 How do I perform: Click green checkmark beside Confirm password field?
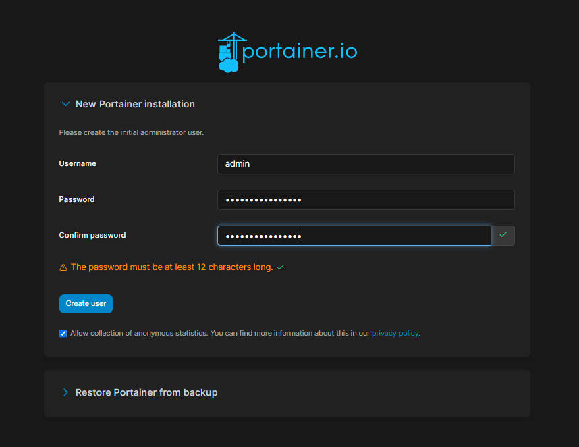[x=503, y=235]
